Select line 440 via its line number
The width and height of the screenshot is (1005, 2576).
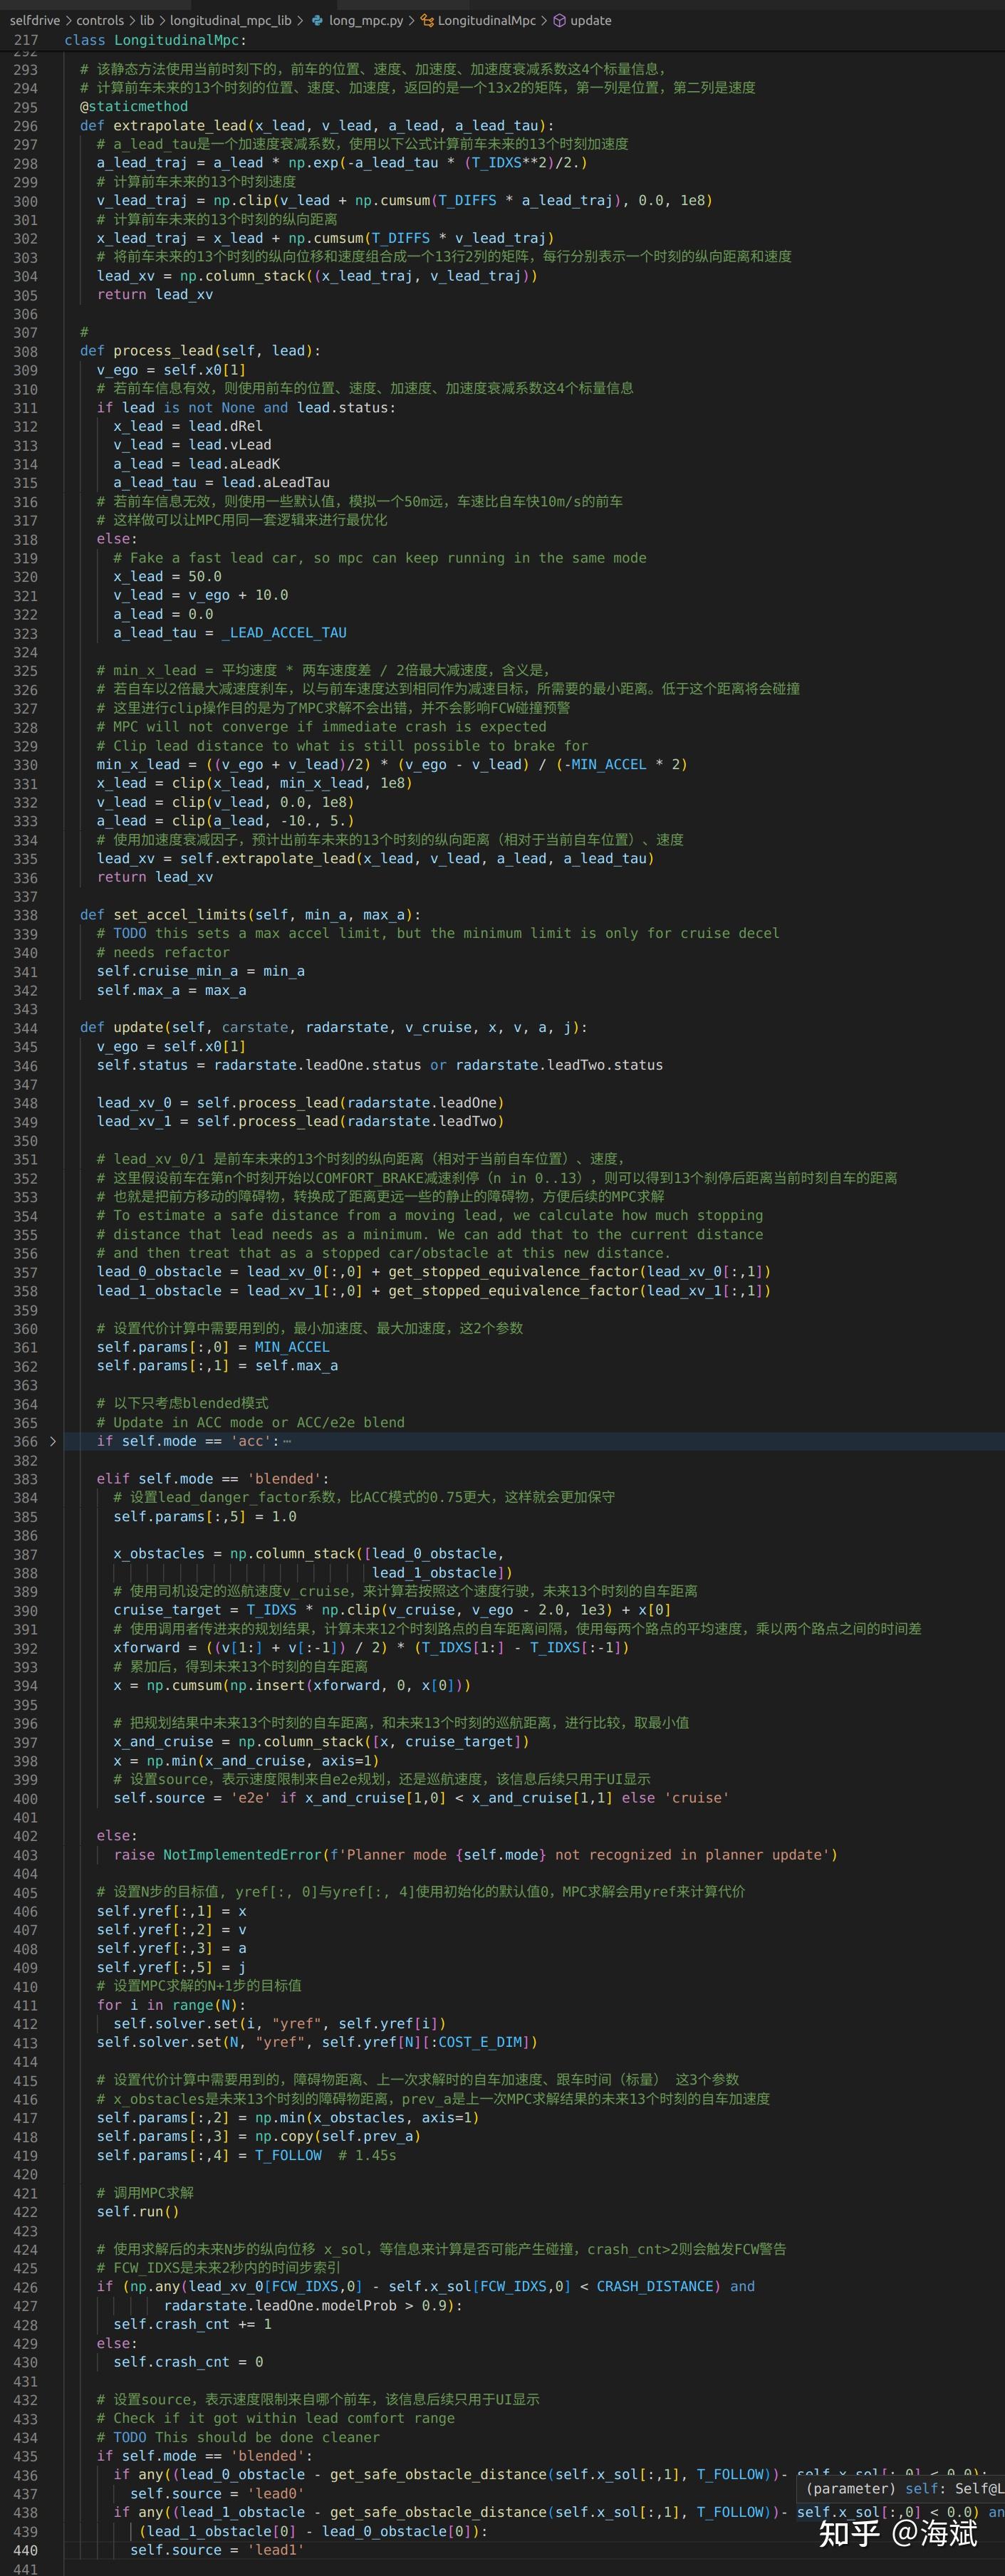coord(25,2549)
